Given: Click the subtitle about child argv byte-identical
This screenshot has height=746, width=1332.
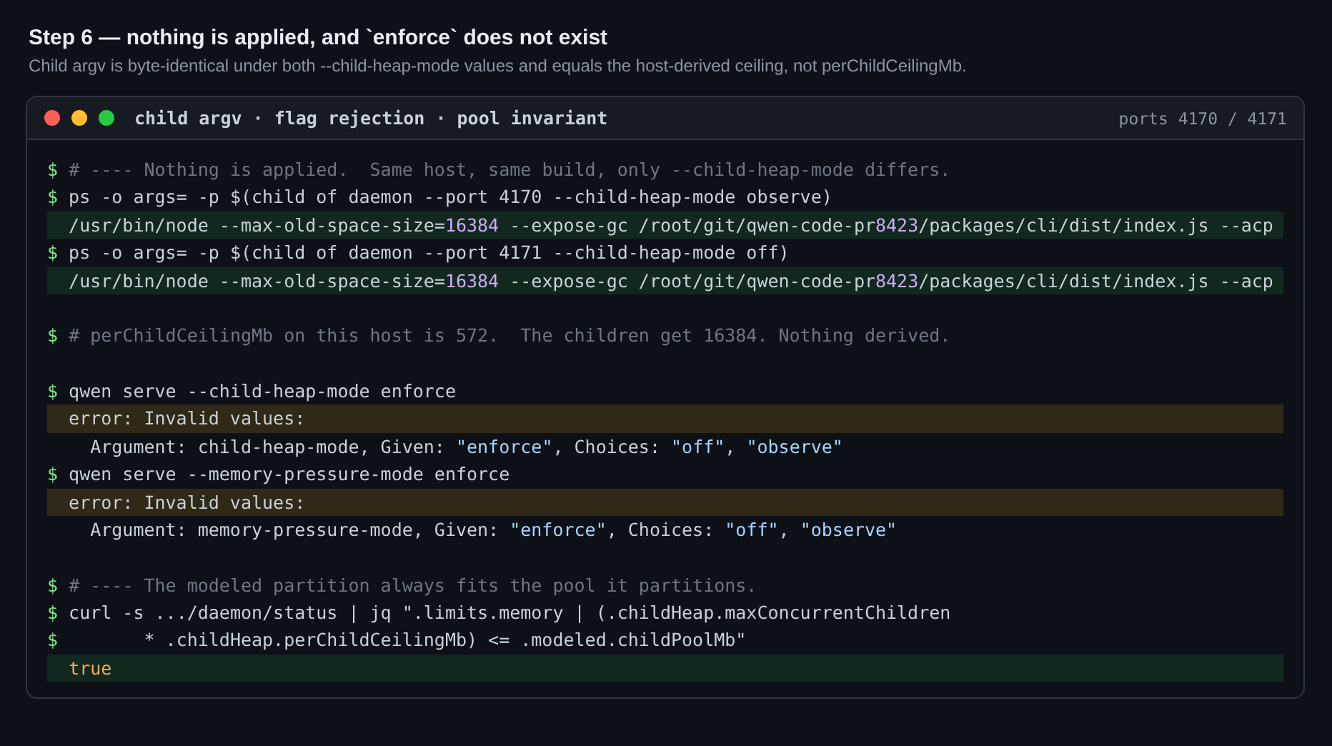Looking at the screenshot, I should pyautogui.click(x=497, y=66).
